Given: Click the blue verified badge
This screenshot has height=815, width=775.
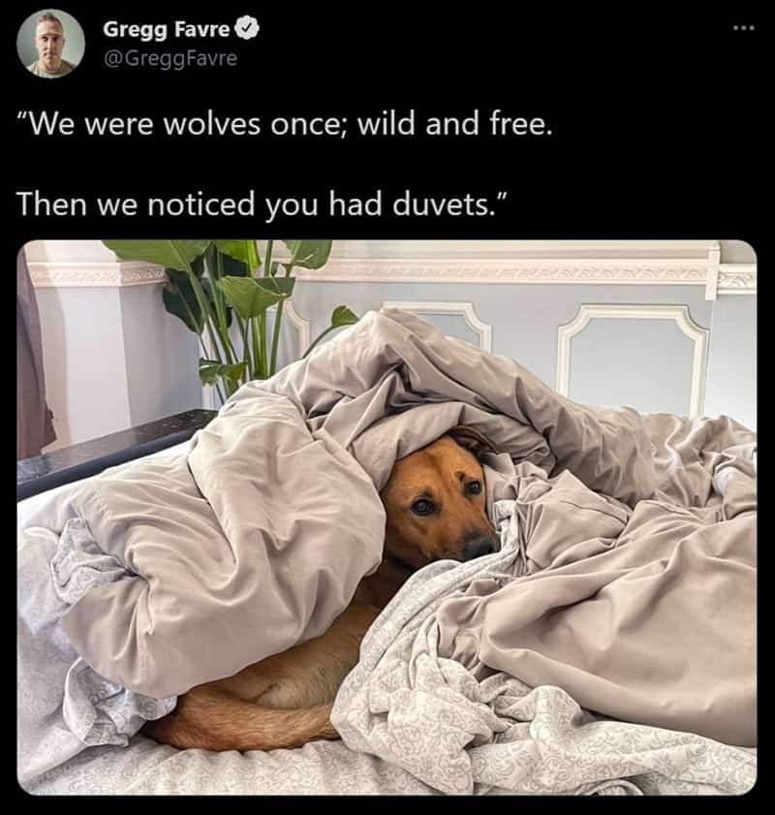Looking at the screenshot, I should [248, 28].
